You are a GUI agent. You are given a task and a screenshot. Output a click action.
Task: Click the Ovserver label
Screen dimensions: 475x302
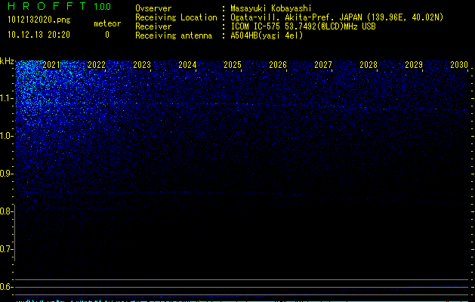pos(153,8)
